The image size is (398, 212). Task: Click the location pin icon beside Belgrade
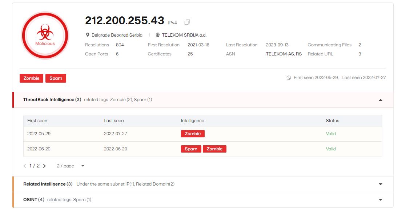[88, 35]
